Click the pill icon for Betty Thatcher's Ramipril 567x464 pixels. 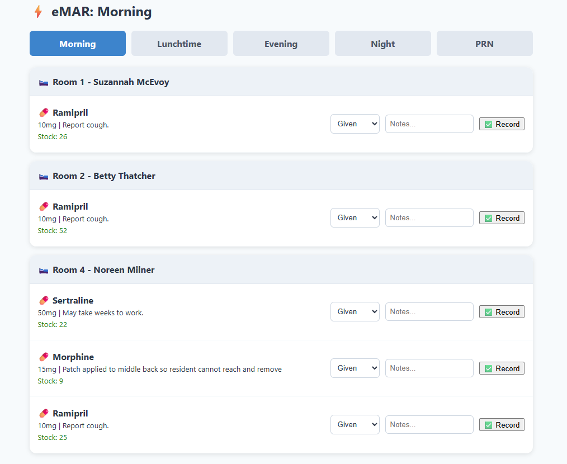[44, 207]
